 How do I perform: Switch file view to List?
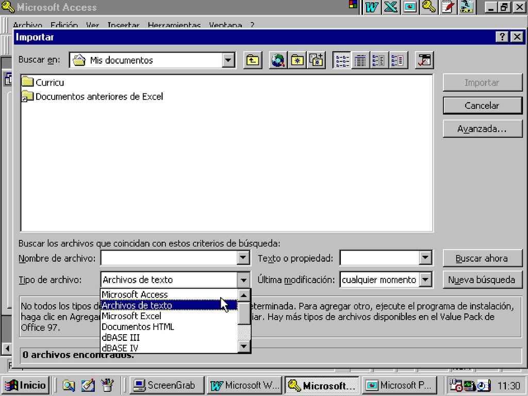click(341, 60)
